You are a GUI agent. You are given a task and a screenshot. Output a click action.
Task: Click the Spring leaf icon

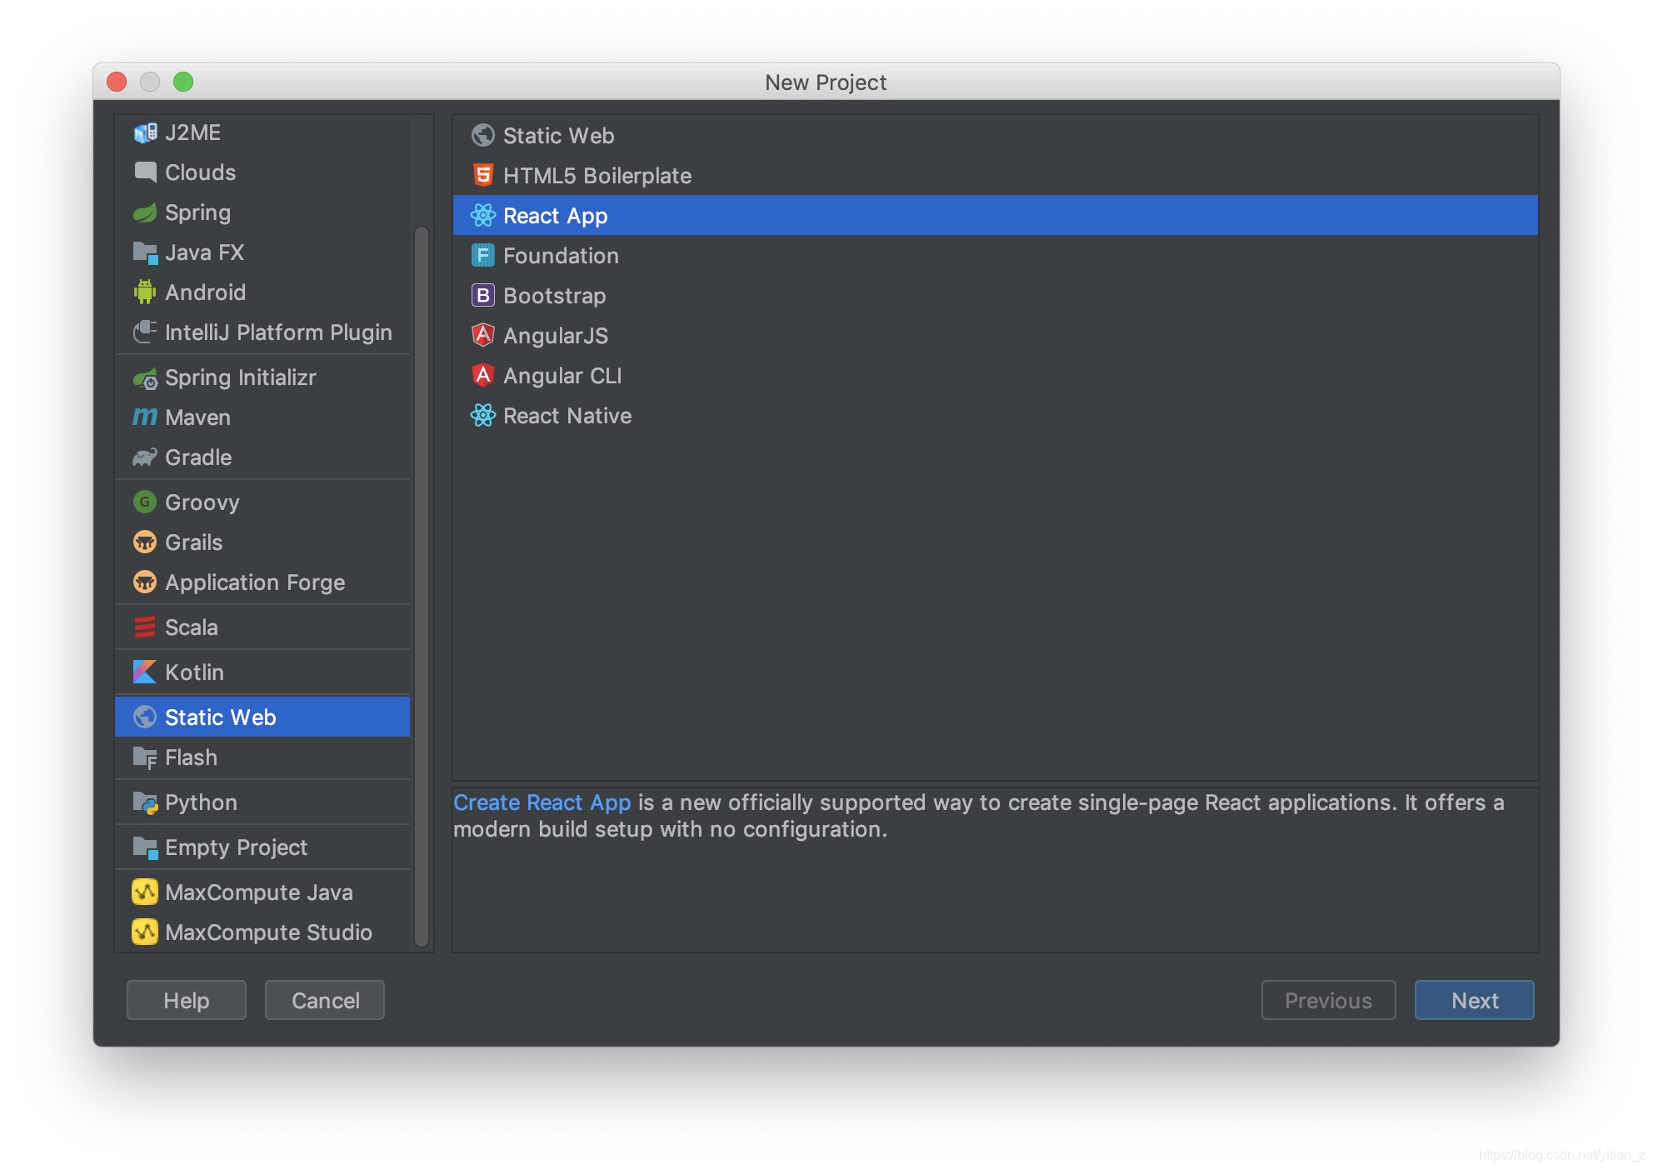pyautogui.click(x=144, y=212)
